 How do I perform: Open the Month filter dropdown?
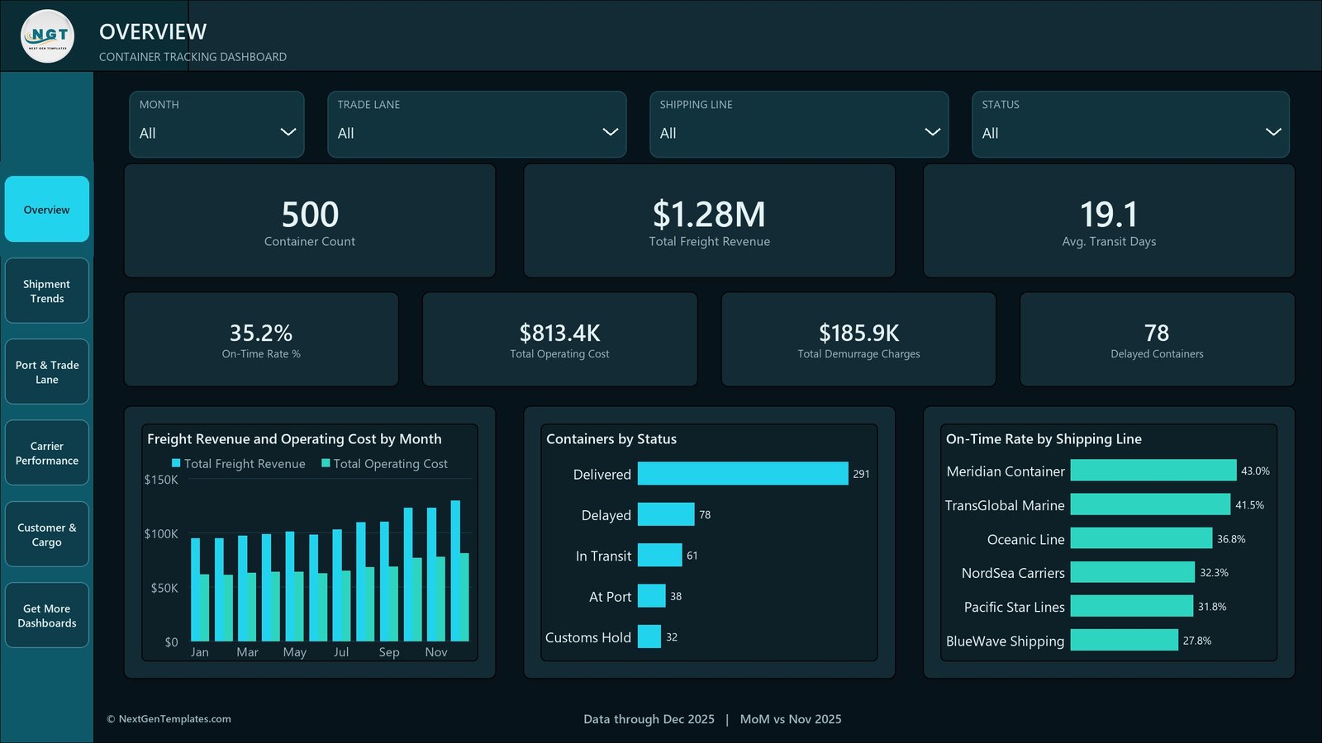(216, 124)
